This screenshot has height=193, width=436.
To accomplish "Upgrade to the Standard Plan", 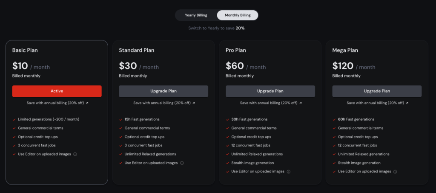I will [163, 91].
